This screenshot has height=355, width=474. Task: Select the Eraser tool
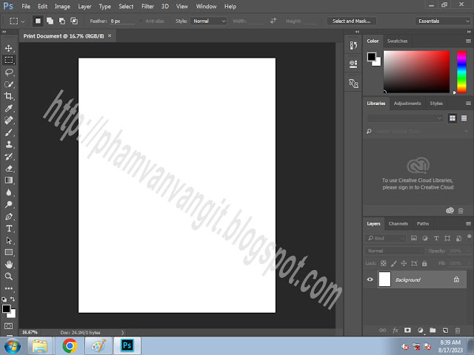point(9,169)
